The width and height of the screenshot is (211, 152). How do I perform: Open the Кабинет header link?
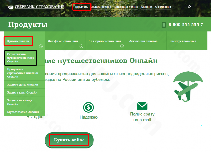(x=147, y=7)
